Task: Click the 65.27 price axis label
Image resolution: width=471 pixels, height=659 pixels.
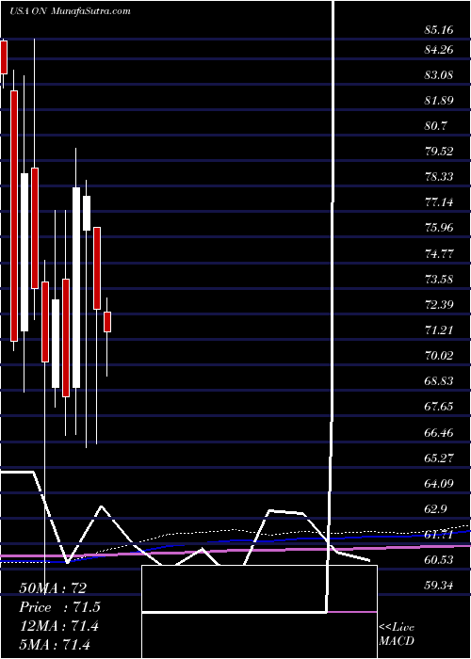Action: (439, 458)
